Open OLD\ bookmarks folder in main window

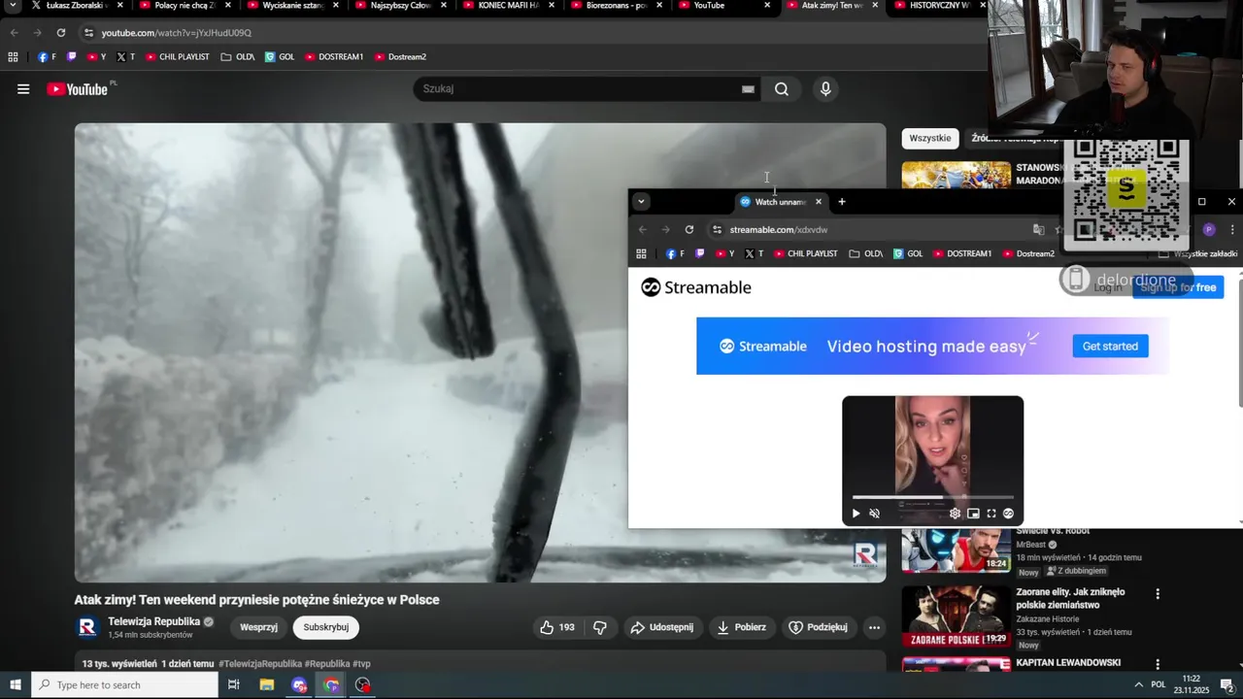click(x=238, y=57)
